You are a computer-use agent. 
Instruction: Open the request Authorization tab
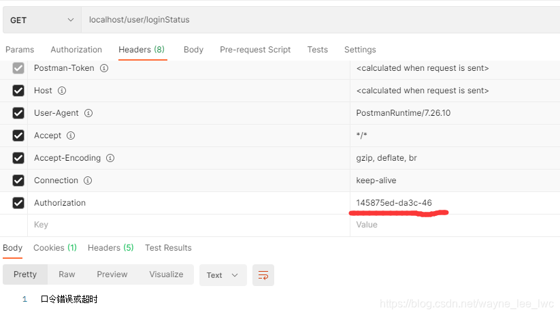click(x=76, y=50)
